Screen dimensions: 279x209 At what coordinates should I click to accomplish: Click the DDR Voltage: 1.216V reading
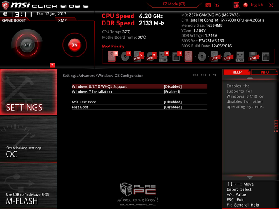(x=199, y=35)
